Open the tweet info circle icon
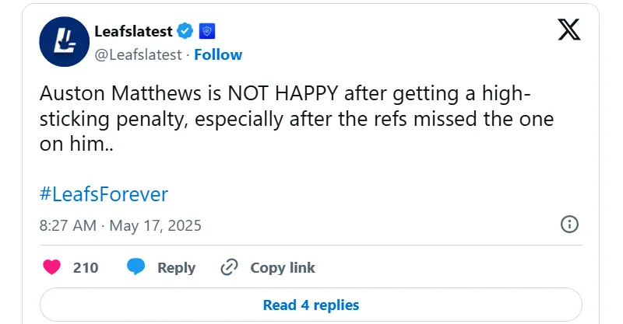The height and width of the screenshot is (324, 623). (x=569, y=224)
